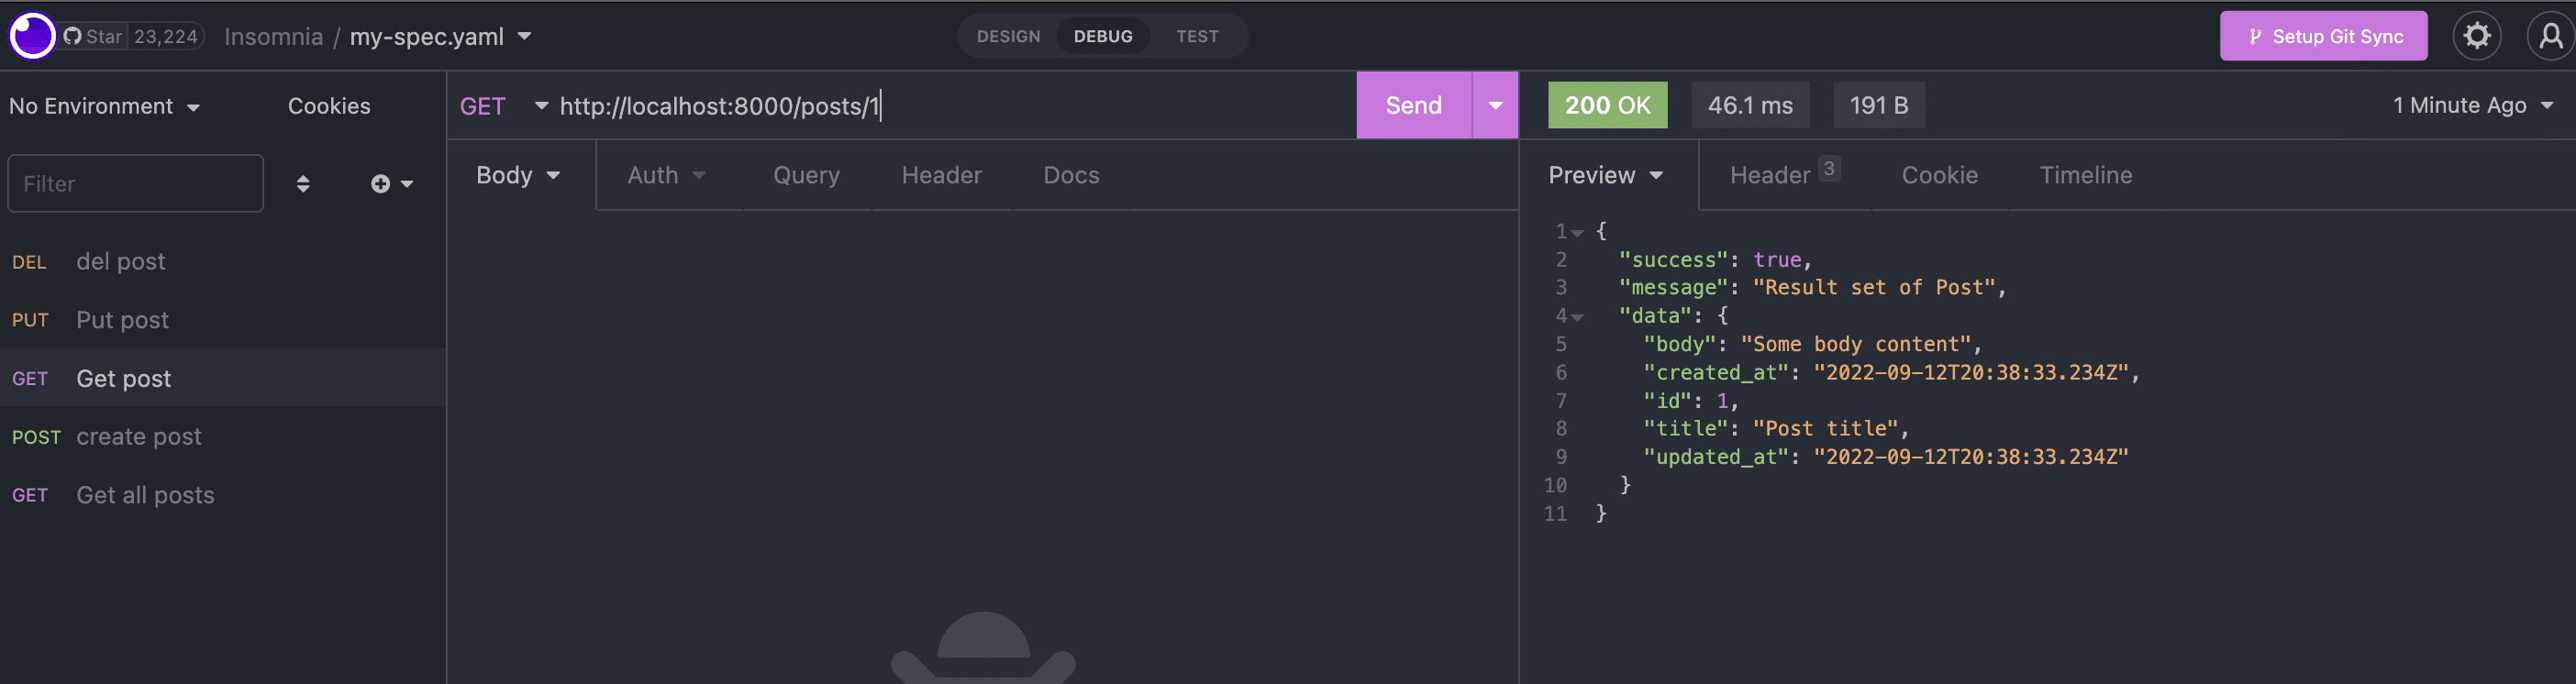Select the "create post" POST request
Viewport: 2576px width, 684px height.
(139, 437)
